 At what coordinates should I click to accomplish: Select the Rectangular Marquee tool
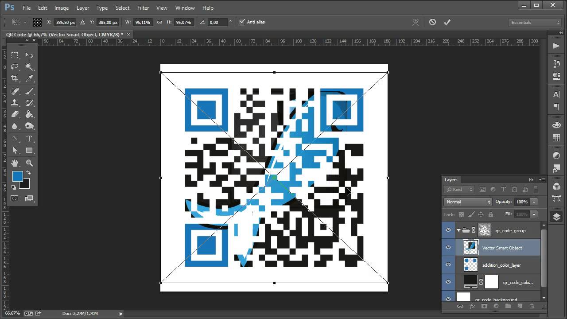15,55
